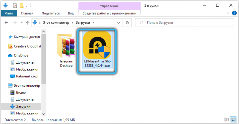Click the Управление contextual tab header
This screenshot has width=239, height=124.
pos(109,6)
